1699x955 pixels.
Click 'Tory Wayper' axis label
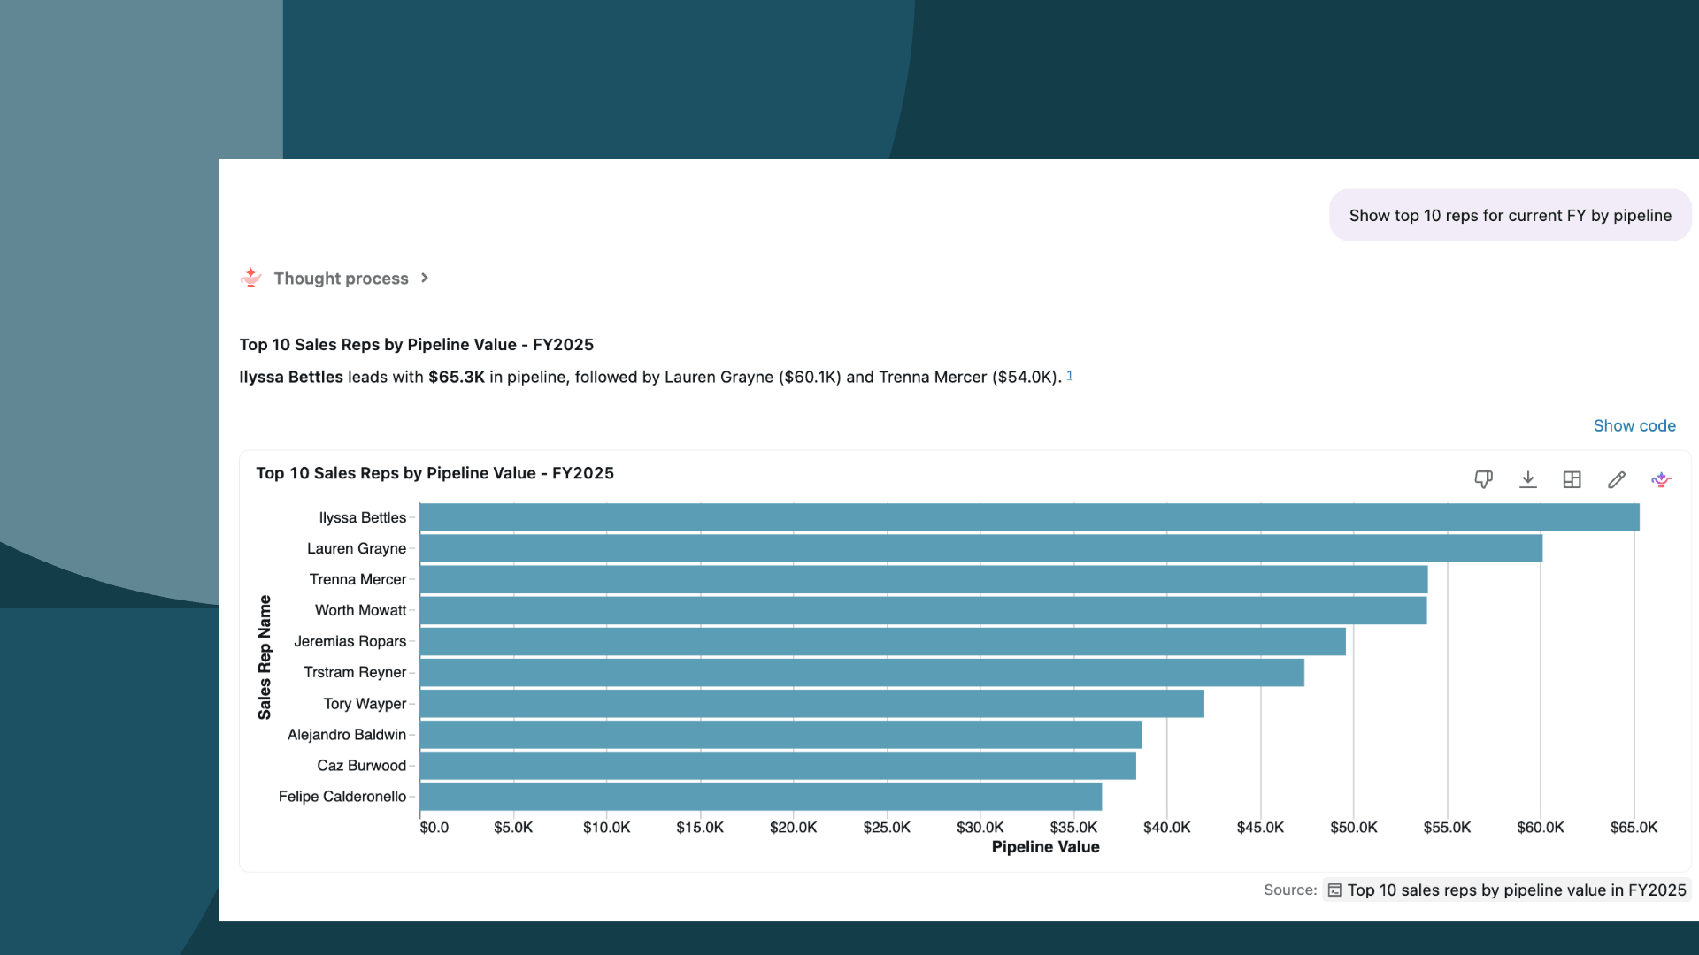click(365, 704)
